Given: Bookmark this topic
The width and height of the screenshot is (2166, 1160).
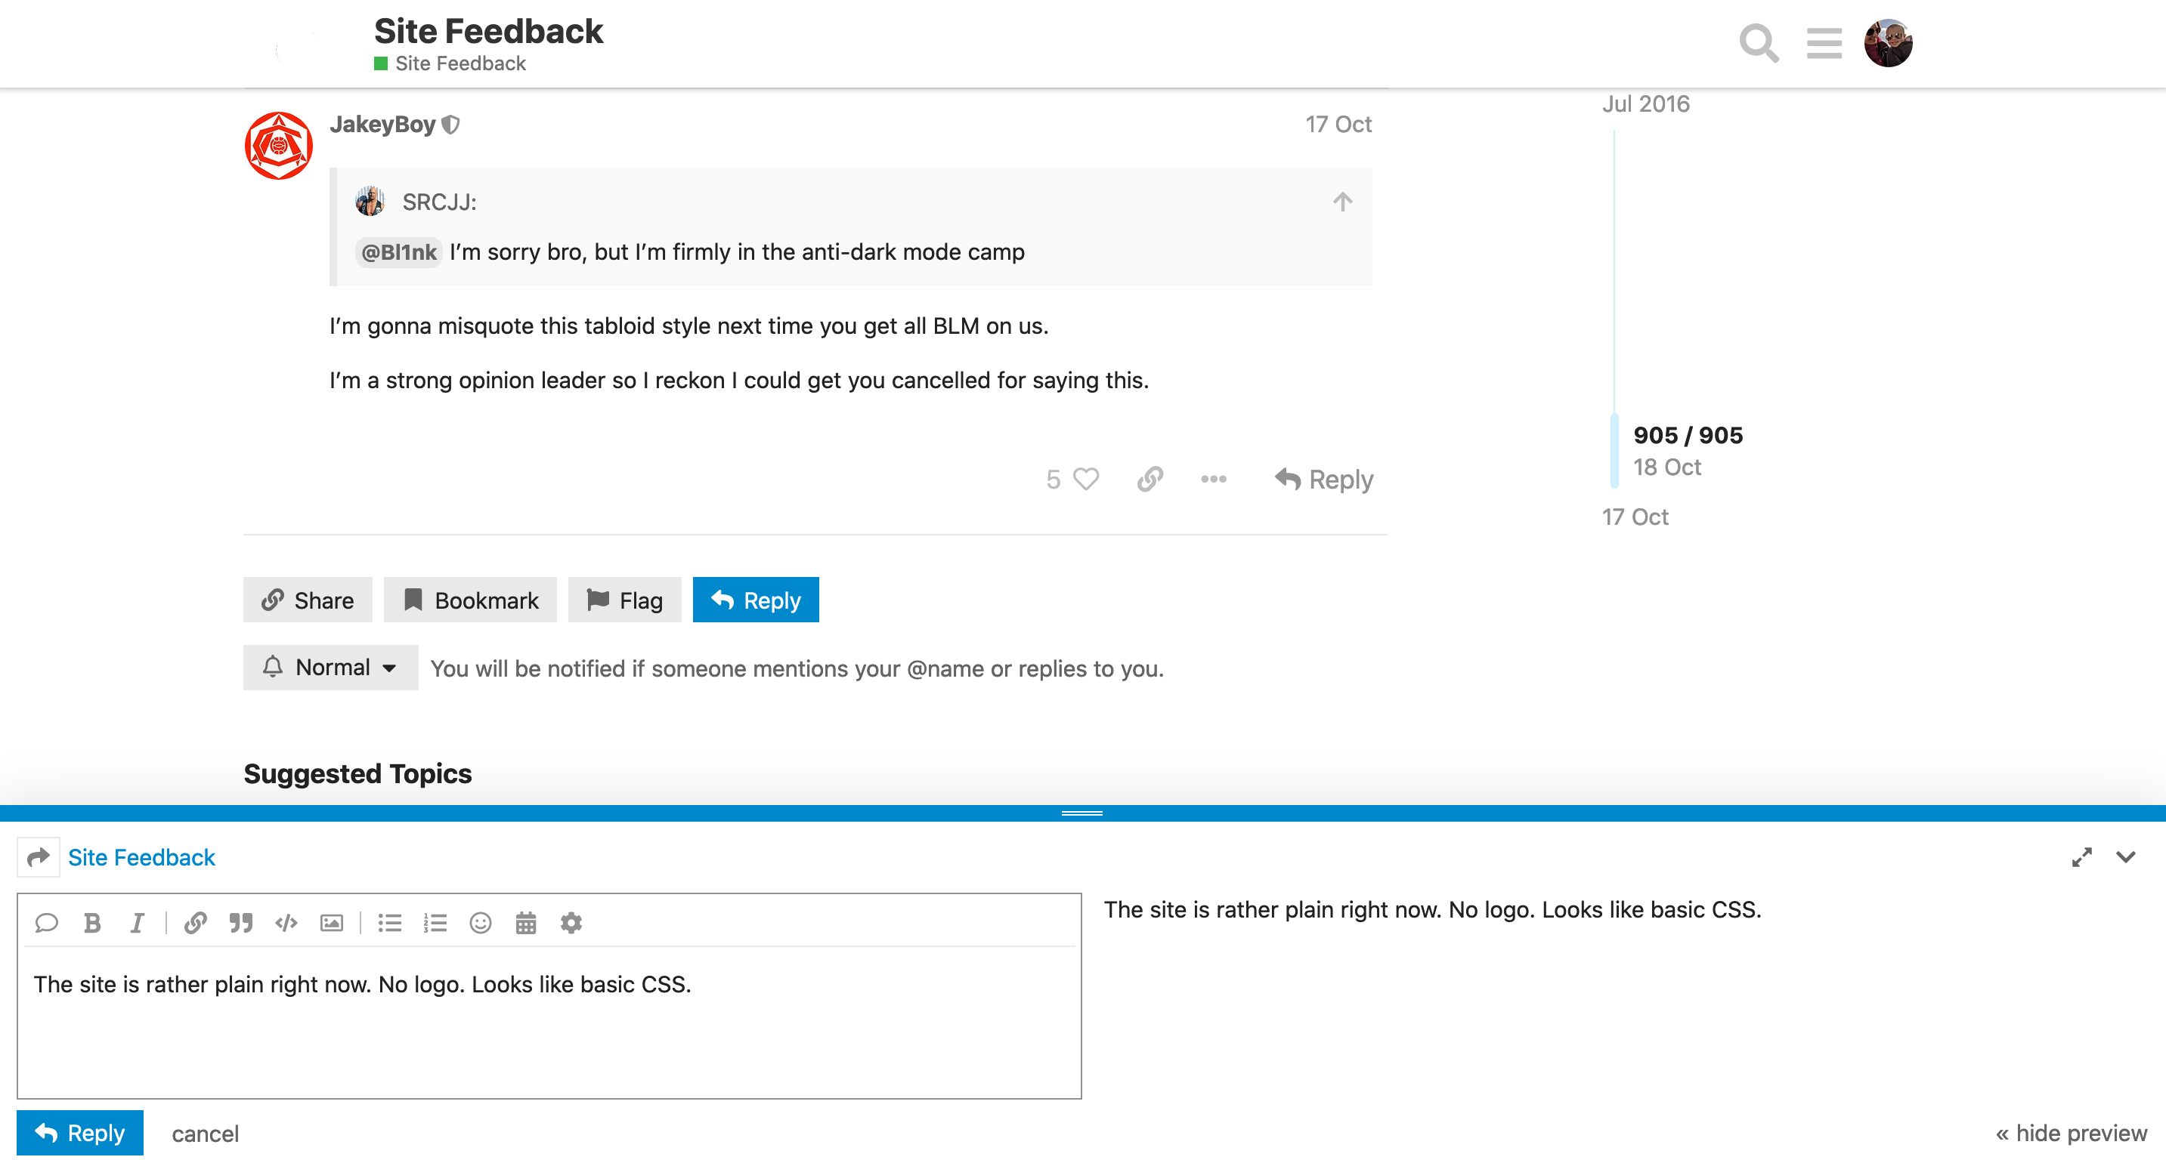Looking at the screenshot, I should coord(470,600).
